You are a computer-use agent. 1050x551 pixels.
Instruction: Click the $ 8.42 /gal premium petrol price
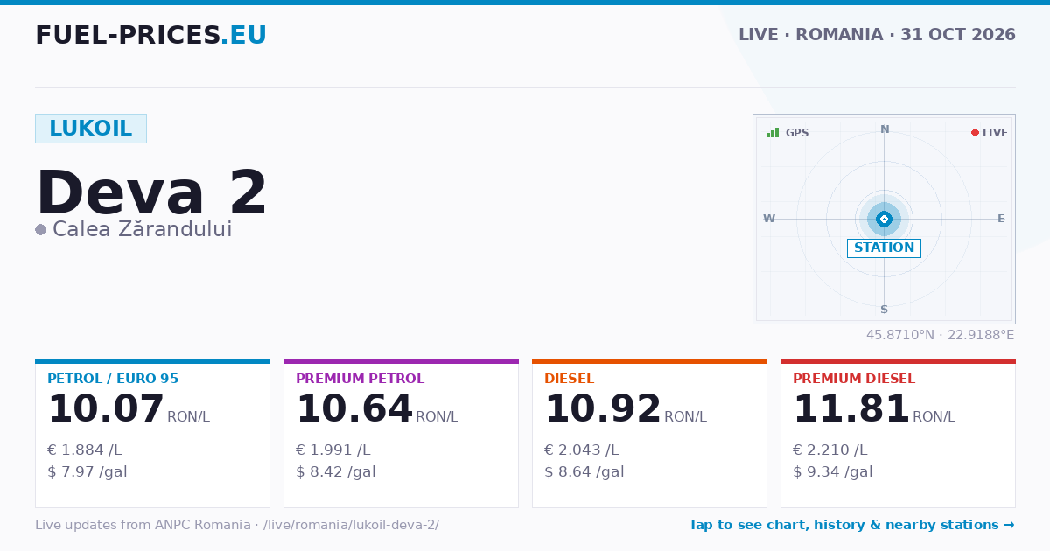(336, 472)
